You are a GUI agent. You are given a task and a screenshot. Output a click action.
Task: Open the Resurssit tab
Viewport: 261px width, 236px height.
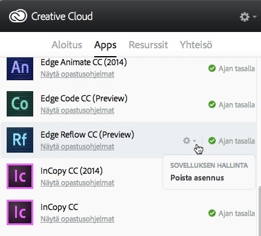[148, 45]
